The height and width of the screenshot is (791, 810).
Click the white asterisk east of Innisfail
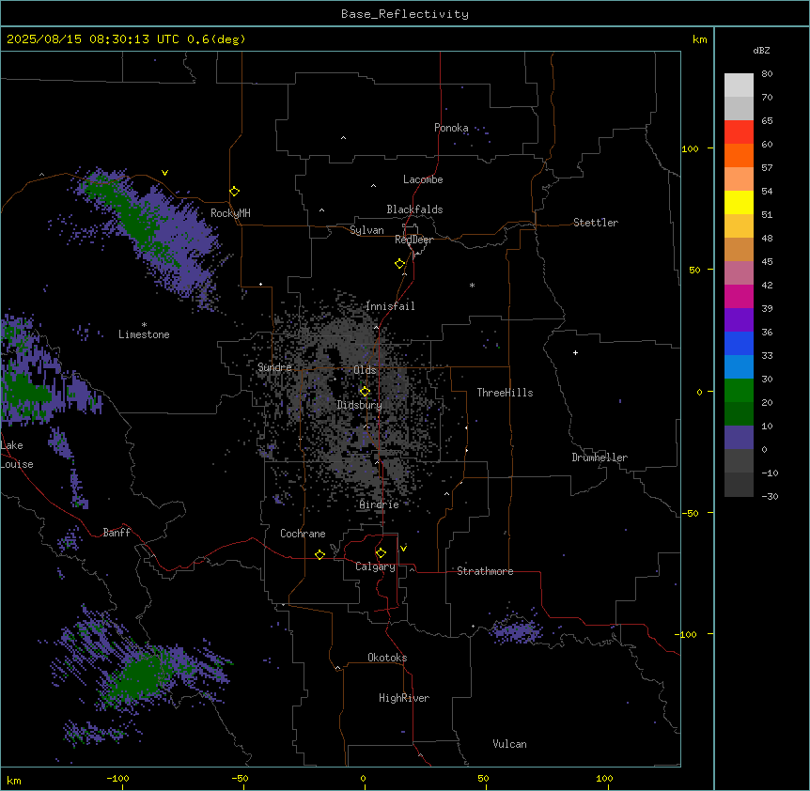point(472,285)
